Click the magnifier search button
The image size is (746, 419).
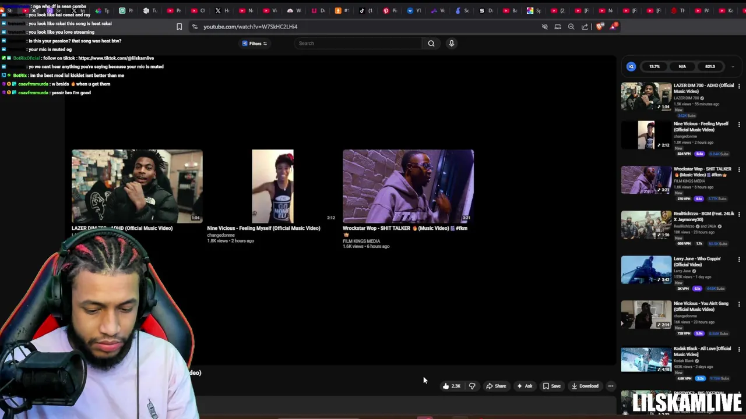point(431,43)
